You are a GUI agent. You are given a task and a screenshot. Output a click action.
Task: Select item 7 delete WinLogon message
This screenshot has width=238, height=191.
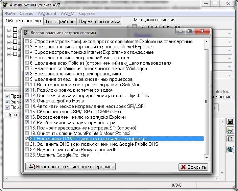click(89, 68)
